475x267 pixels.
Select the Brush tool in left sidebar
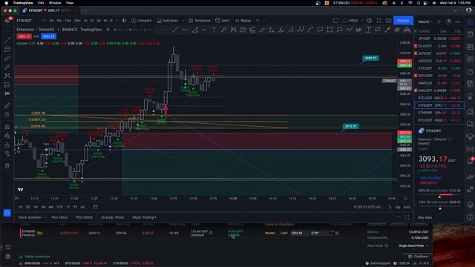tap(7, 58)
